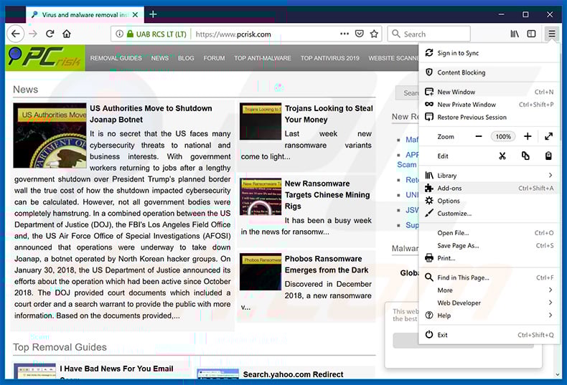Viewport: 567px width, 385px height.
Task: Select Sign in to Sync
Action: [489, 53]
